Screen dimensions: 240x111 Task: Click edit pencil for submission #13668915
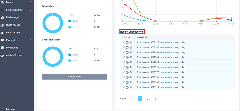click(x=124, y=42)
